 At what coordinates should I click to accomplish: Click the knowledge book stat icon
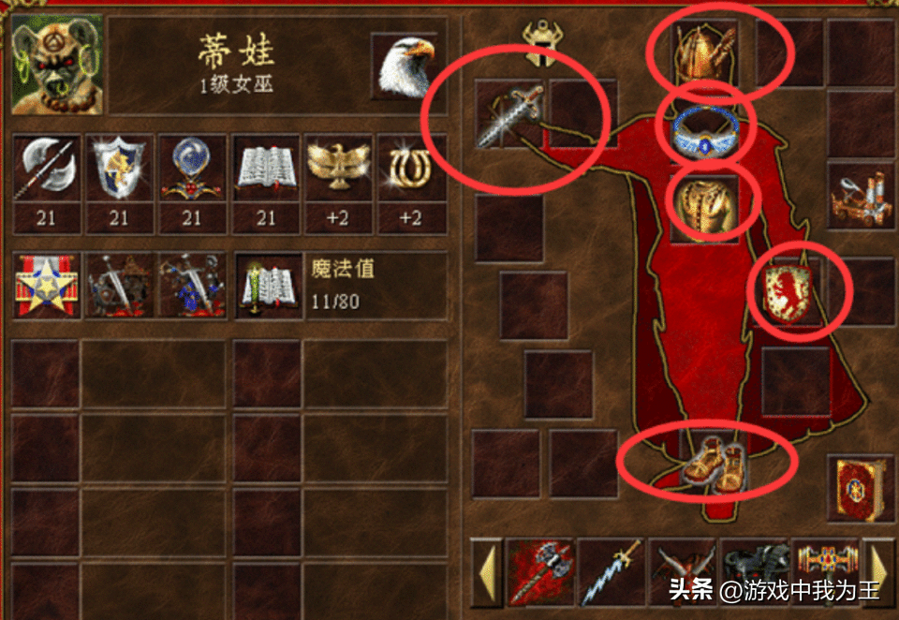(x=265, y=168)
